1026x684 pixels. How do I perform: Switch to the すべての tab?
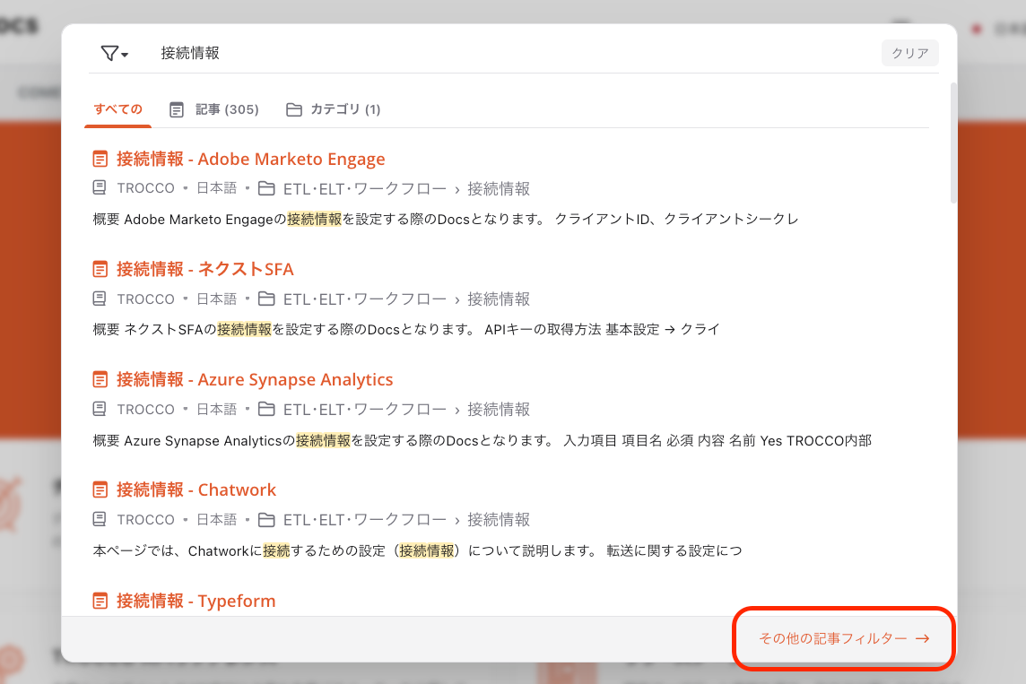pos(117,109)
